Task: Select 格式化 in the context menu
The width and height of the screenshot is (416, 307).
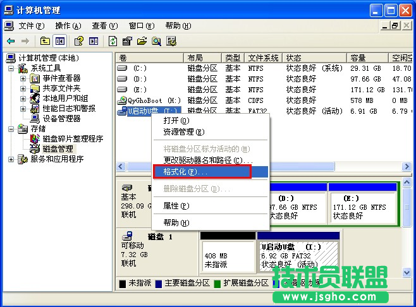Action: 185,172
